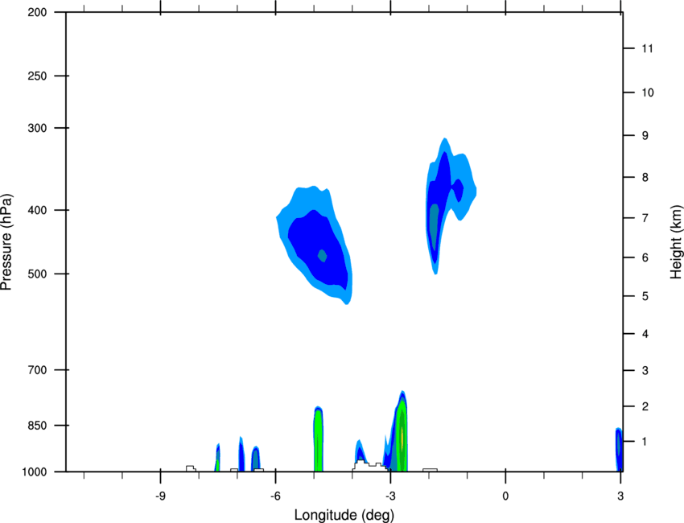This screenshot has height=523, width=684.
Task: Click the blue low-level column at 3 longitude
Action: click(x=619, y=449)
